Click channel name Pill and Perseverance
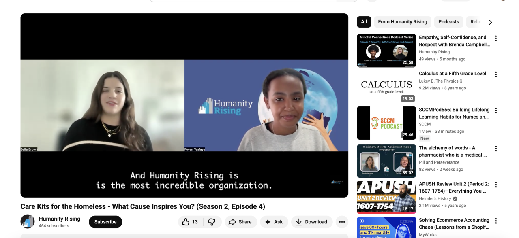The width and height of the screenshot is (519, 238). click(x=439, y=162)
